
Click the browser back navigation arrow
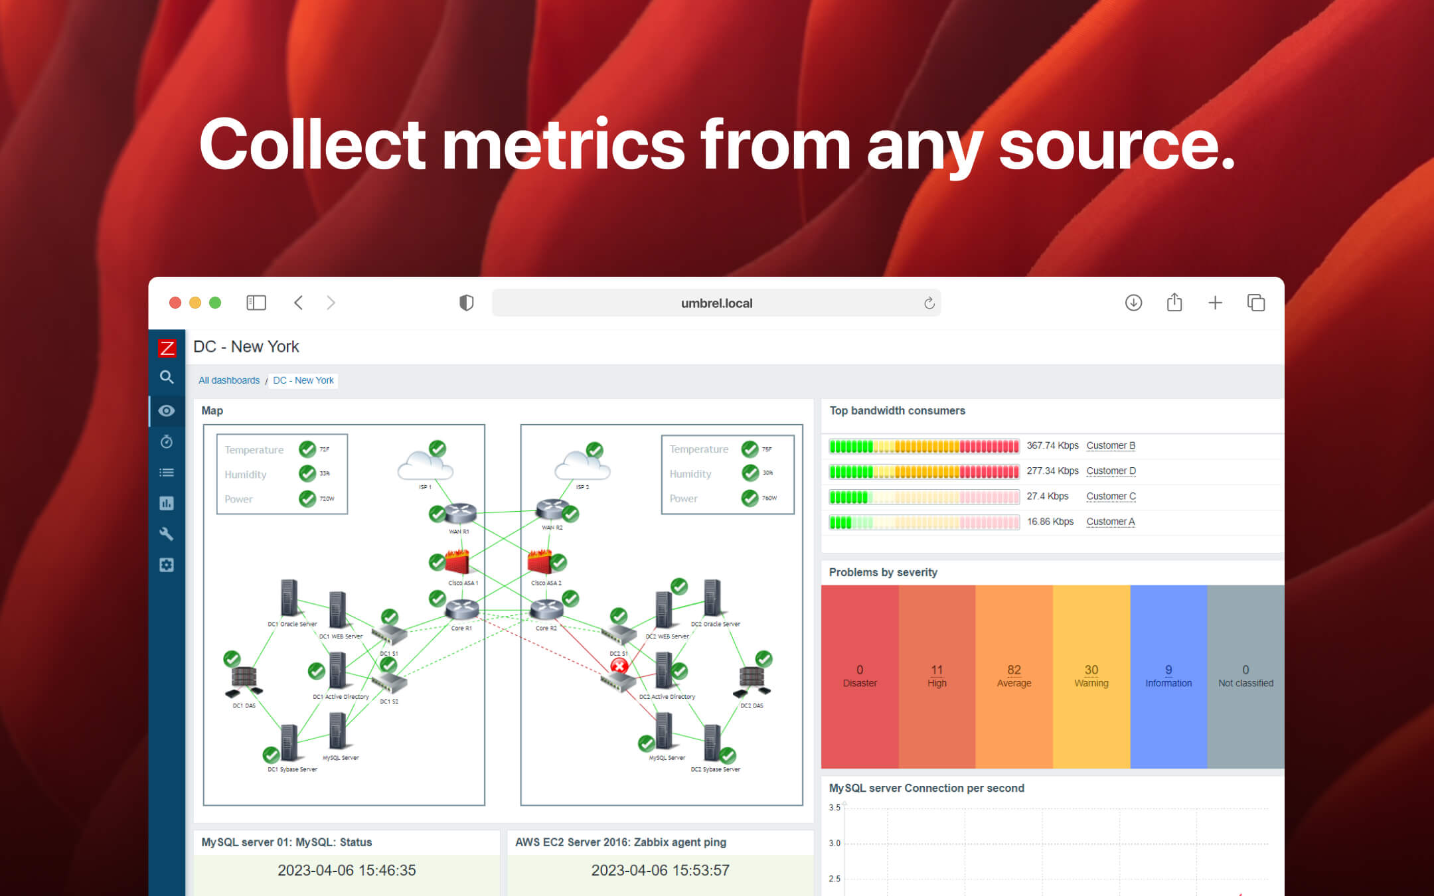pos(298,303)
